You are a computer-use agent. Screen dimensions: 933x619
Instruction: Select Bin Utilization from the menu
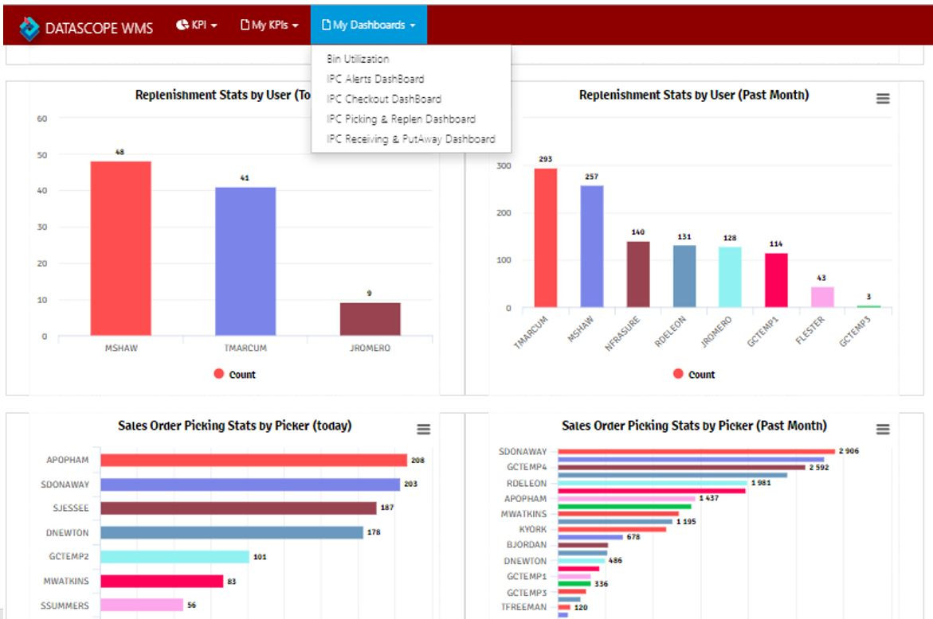[357, 58]
